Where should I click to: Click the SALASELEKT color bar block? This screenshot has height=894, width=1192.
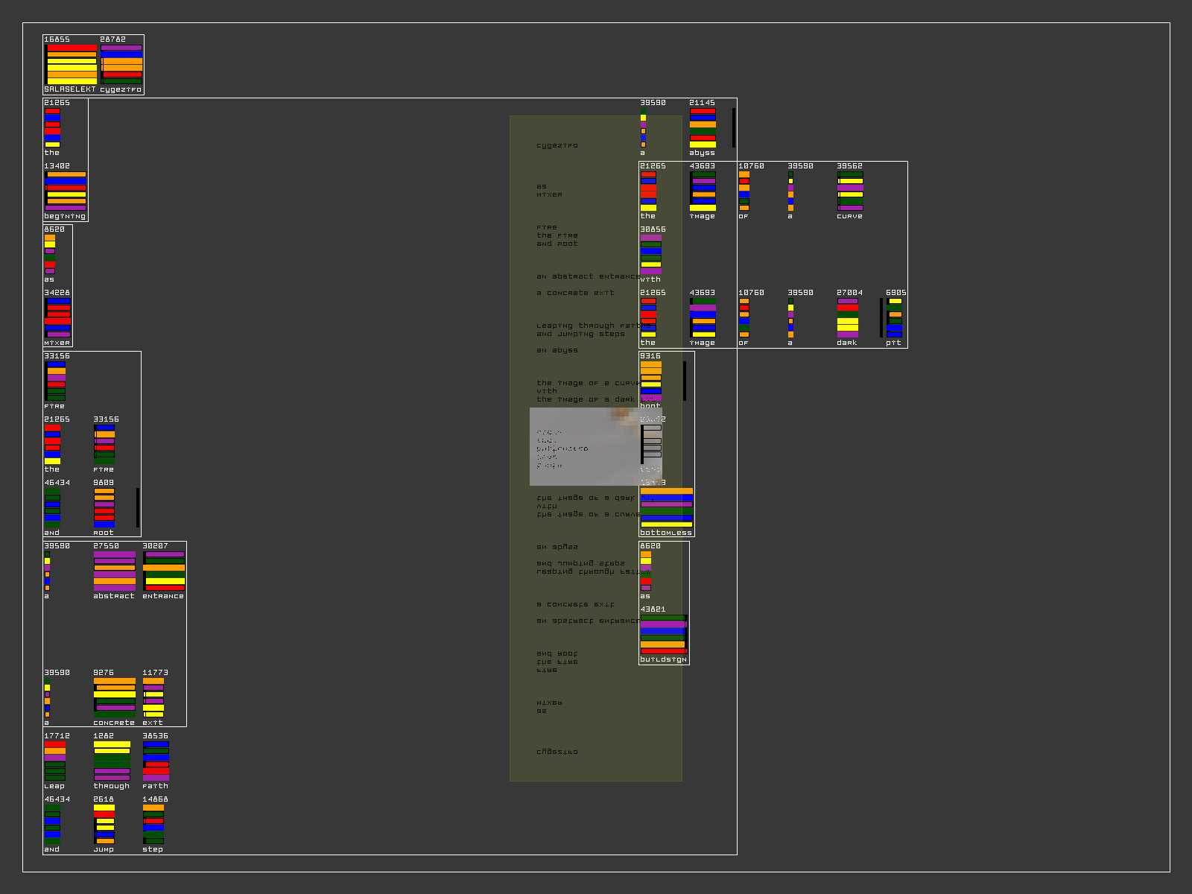[72, 64]
